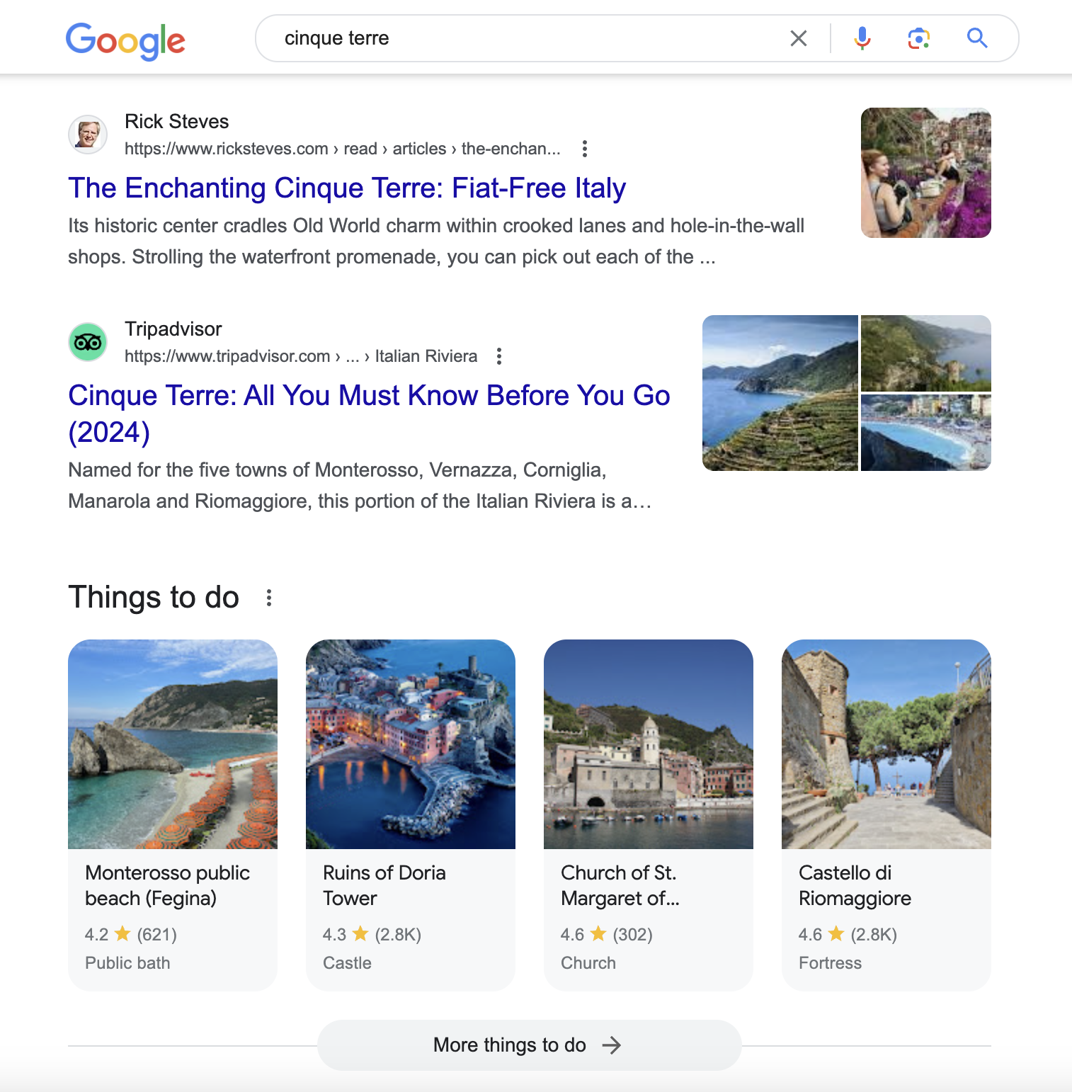1072x1092 pixels.
Task: Open the three-dot menu on the Tripadvisor result
Action: point(499,356)
